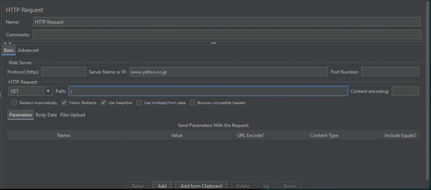Image resolution: width=431 pixels, height=190 pixels.
Task: Click the Protocol [http] text box
Action: pyautogui.click(x=64, y=72)
